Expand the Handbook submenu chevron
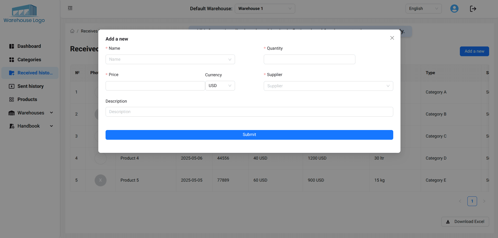Screen dimensions: 498x238 click(x=51, y=126)
